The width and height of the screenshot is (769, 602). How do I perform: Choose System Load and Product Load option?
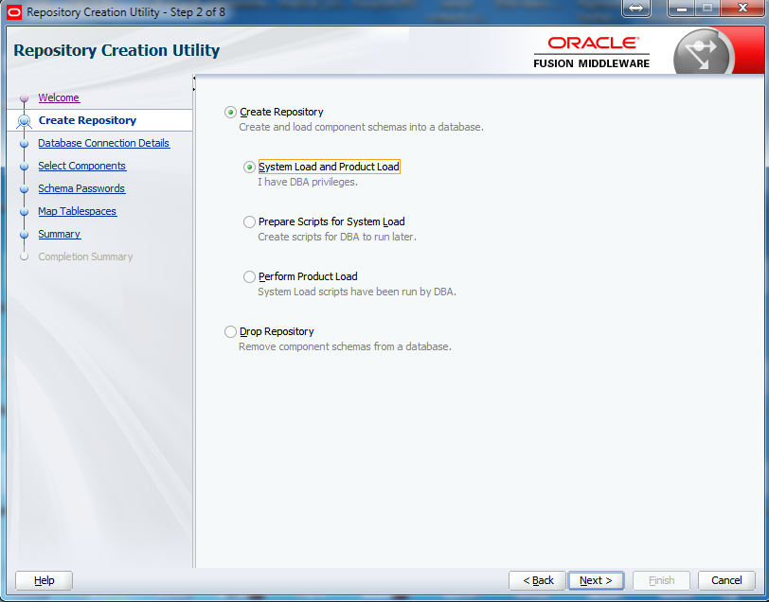coord(249,168)
